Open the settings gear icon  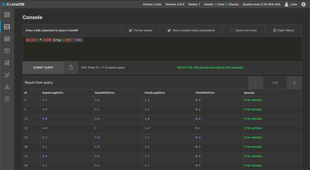coord(304,4)
